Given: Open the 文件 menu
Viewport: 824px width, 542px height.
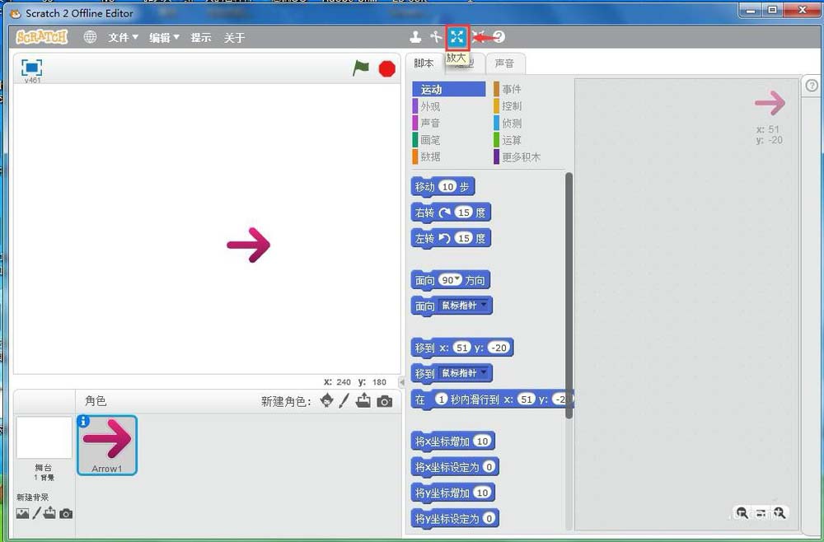Looking at the screenshot, I should (x=123, y=37).
